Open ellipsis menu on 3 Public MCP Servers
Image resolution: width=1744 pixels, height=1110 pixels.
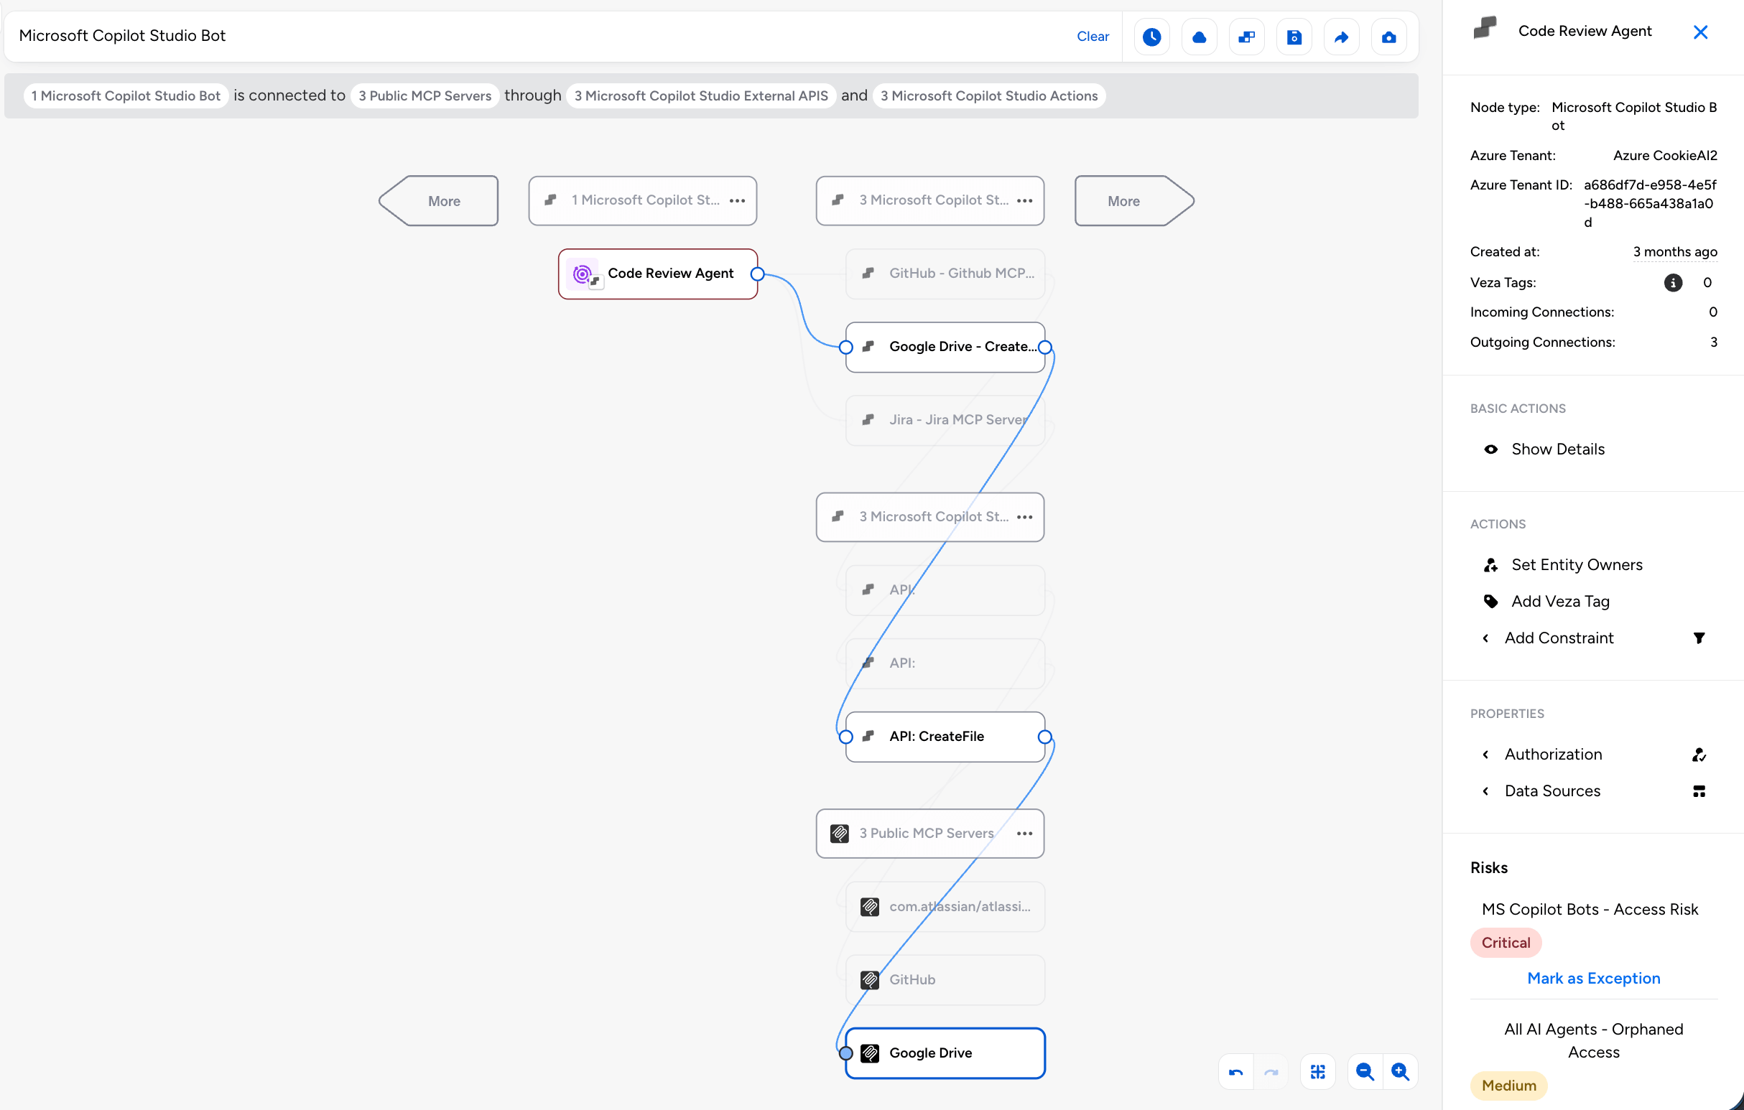[x=1024, y=834]
